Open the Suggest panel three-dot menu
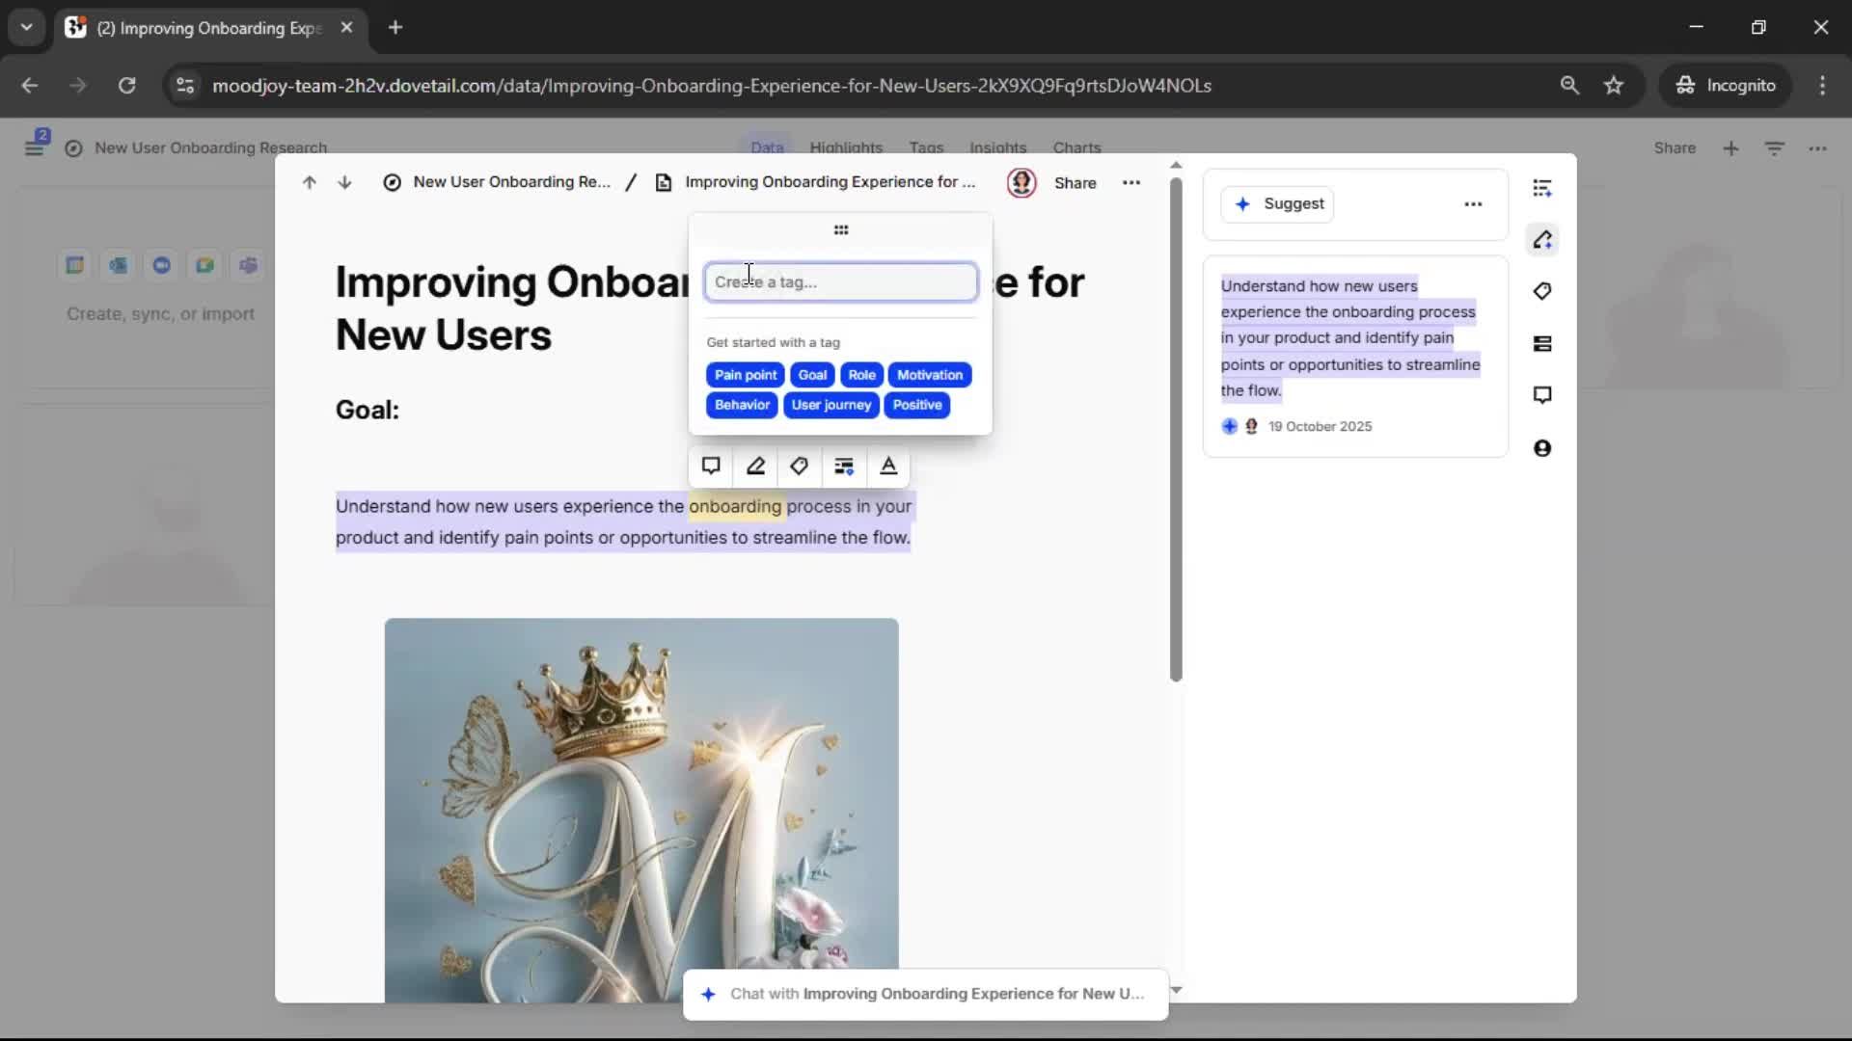1852x1041 pixels. (1473, 204)
